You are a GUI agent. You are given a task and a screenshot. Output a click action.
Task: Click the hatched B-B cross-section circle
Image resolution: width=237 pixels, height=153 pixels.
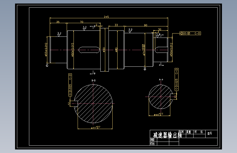(x=93, y=104)
